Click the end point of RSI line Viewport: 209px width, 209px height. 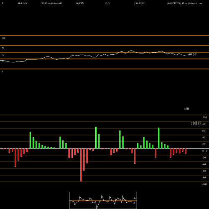(x=185, y=56)
